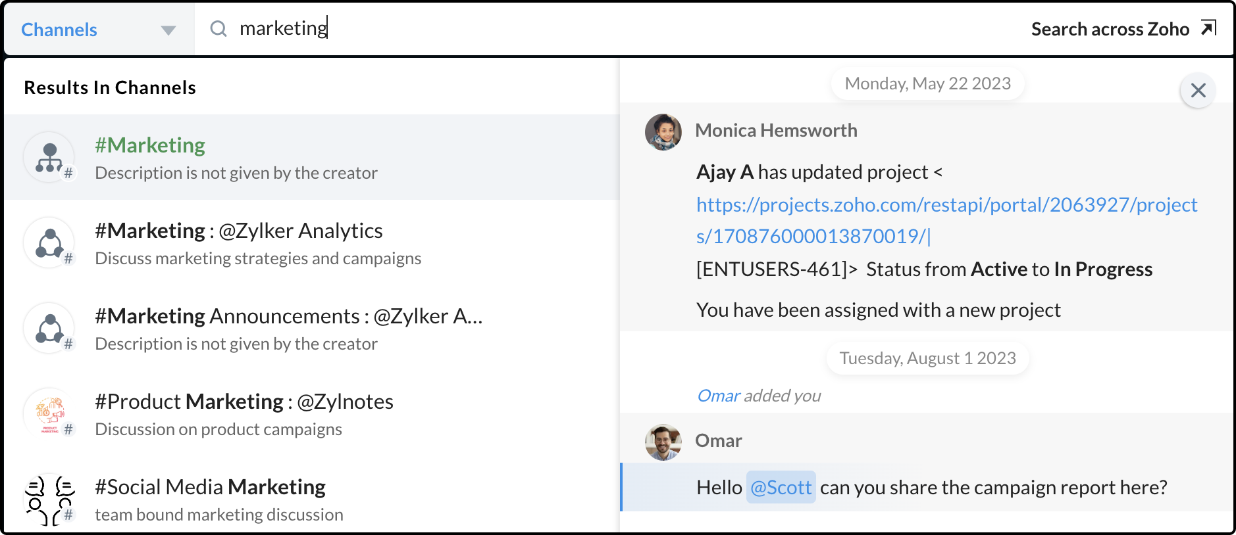This screenshot has width=1236, height=535.
Task: Click the Marketing Announcements channel icon
Action: pyautogui.click(x=49, y=329)
